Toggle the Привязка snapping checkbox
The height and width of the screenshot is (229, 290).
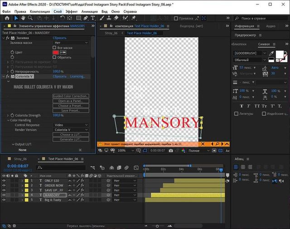click(x=175, y=19)
